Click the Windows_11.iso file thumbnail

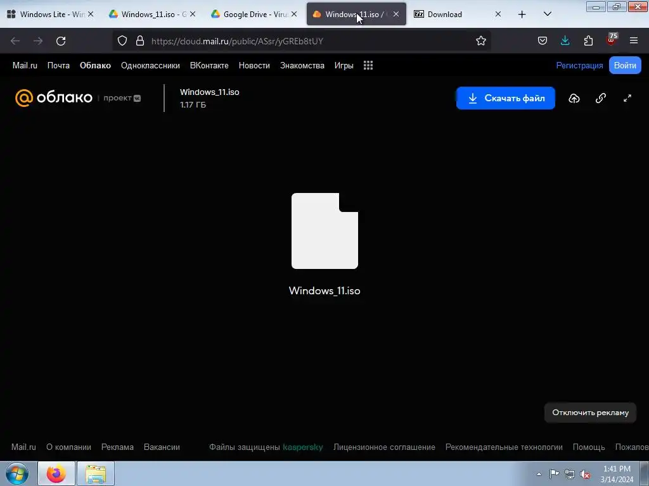pos(324,231)
